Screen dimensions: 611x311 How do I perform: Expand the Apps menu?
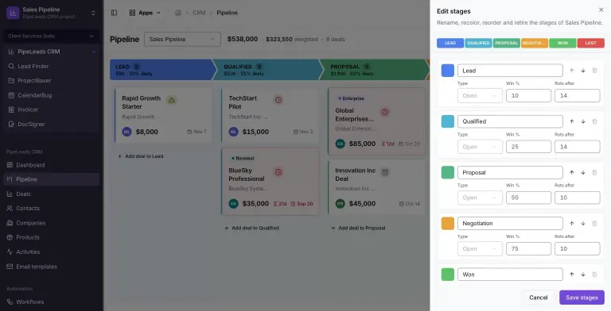pyautogui.click(x=145, y=13)
